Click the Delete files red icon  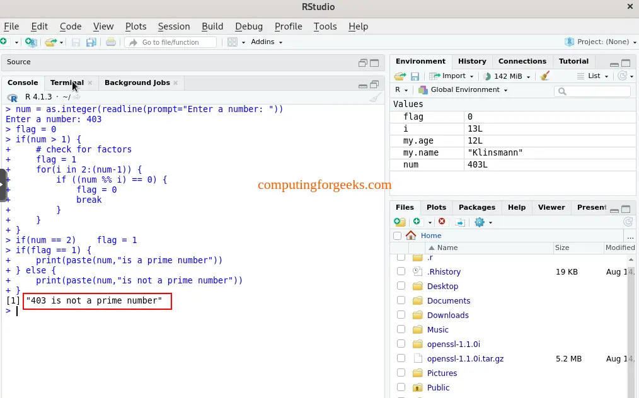[x=442, y=222]
